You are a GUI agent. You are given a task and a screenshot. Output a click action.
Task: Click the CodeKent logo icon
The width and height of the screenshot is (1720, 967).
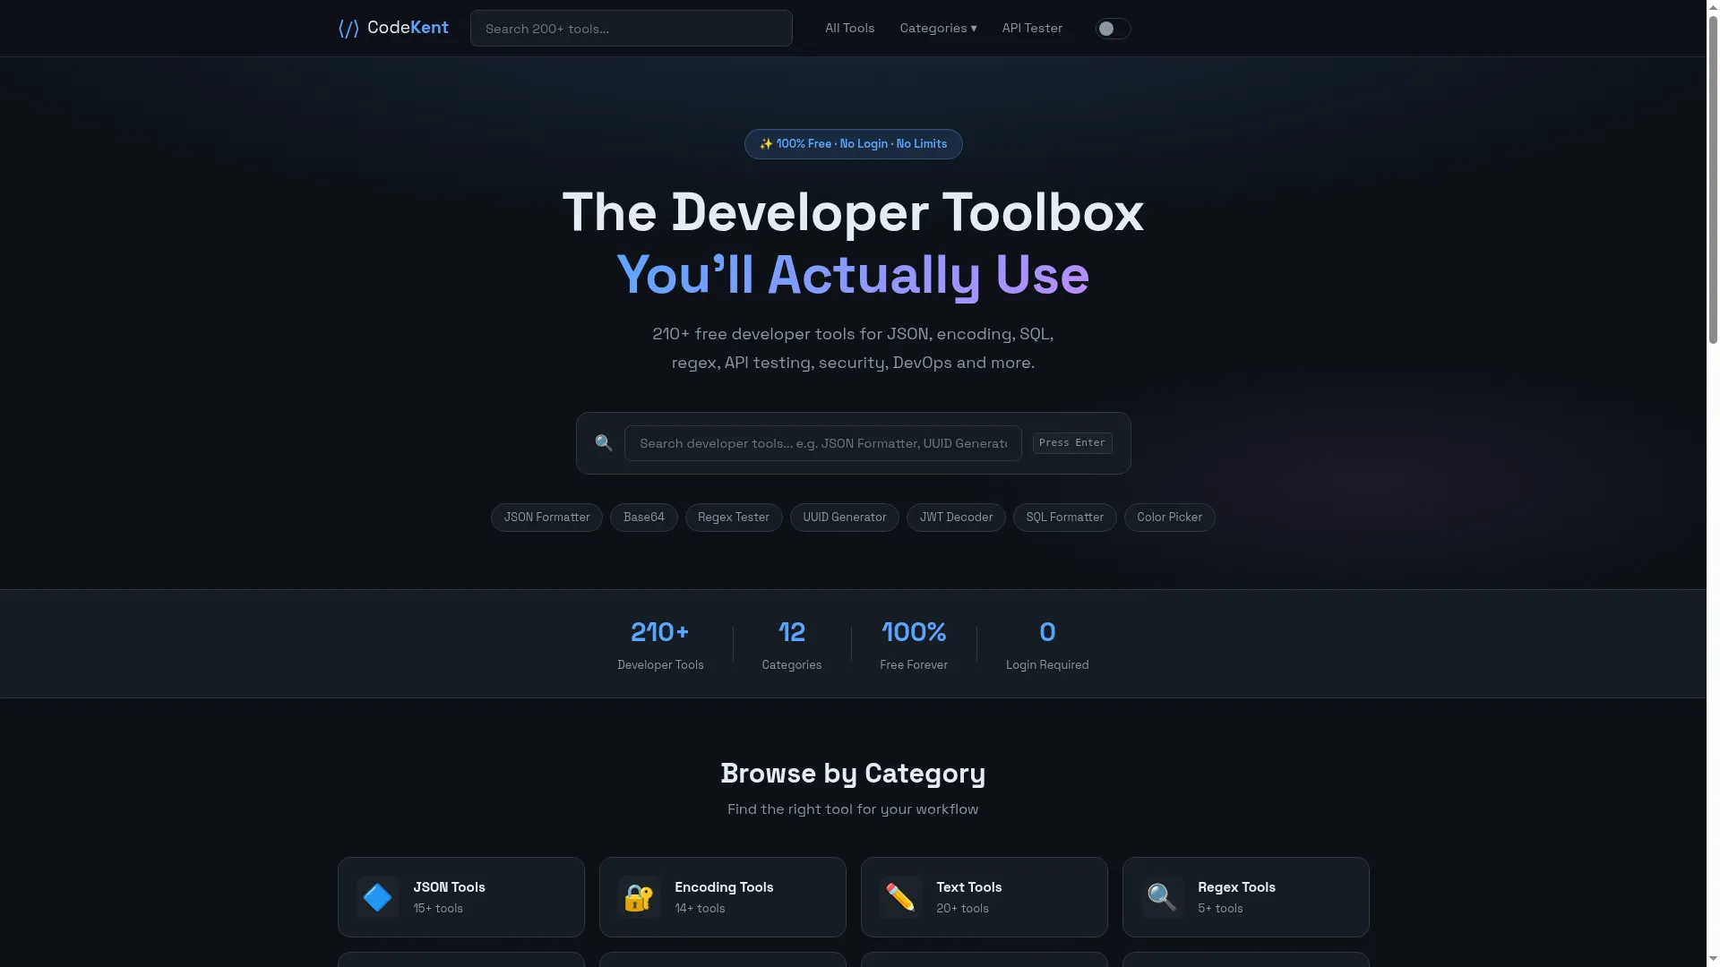[x=348, y=29]
